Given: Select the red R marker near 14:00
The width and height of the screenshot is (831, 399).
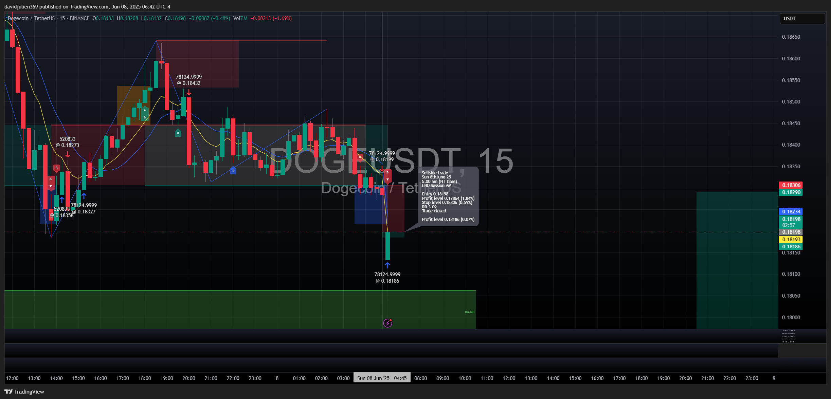Looking at the screenshot, I should point(56,168).
